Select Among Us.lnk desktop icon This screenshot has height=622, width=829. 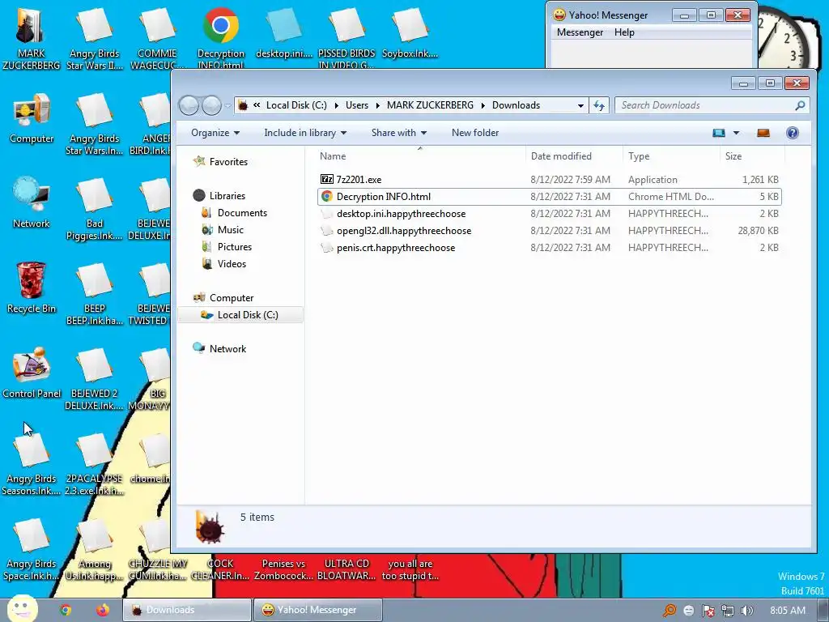coord(94,549)
